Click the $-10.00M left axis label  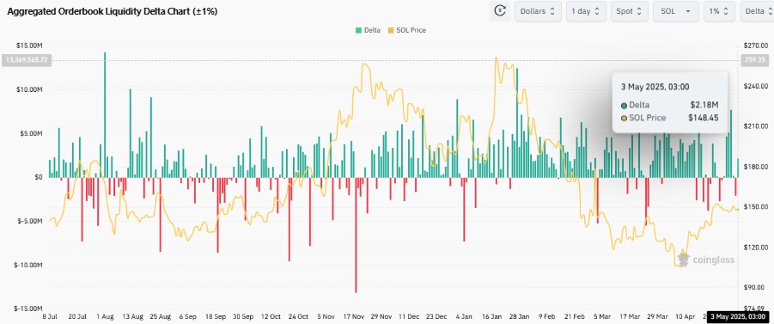coord(29,266)
